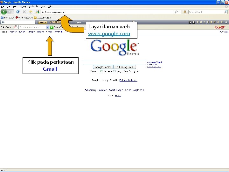This screenshot has width=229, height=172.
Task: Click the Google Search button
Action: 103,67
